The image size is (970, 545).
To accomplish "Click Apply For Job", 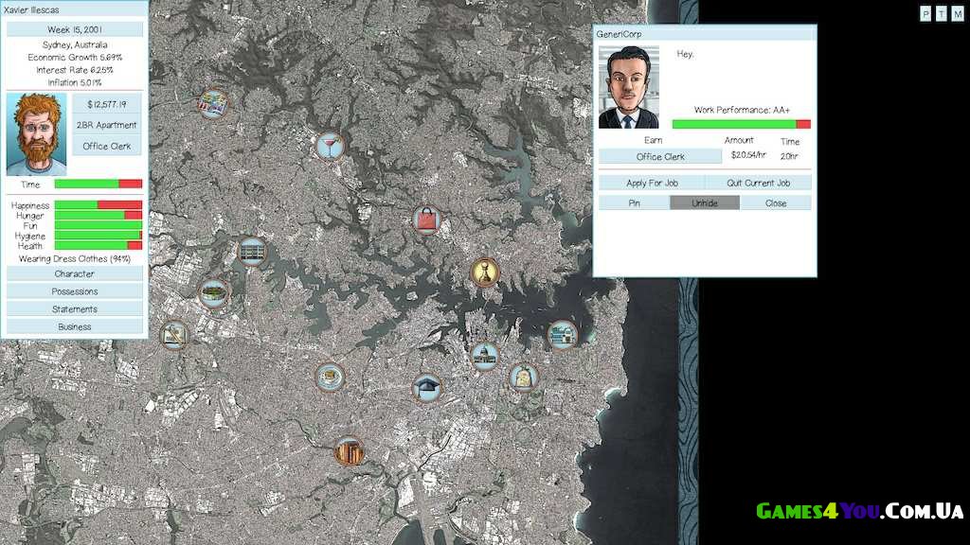I will tap(651, 183).
